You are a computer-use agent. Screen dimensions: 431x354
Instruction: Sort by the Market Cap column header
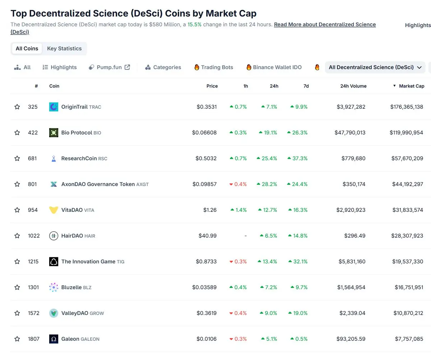[412, 86]
